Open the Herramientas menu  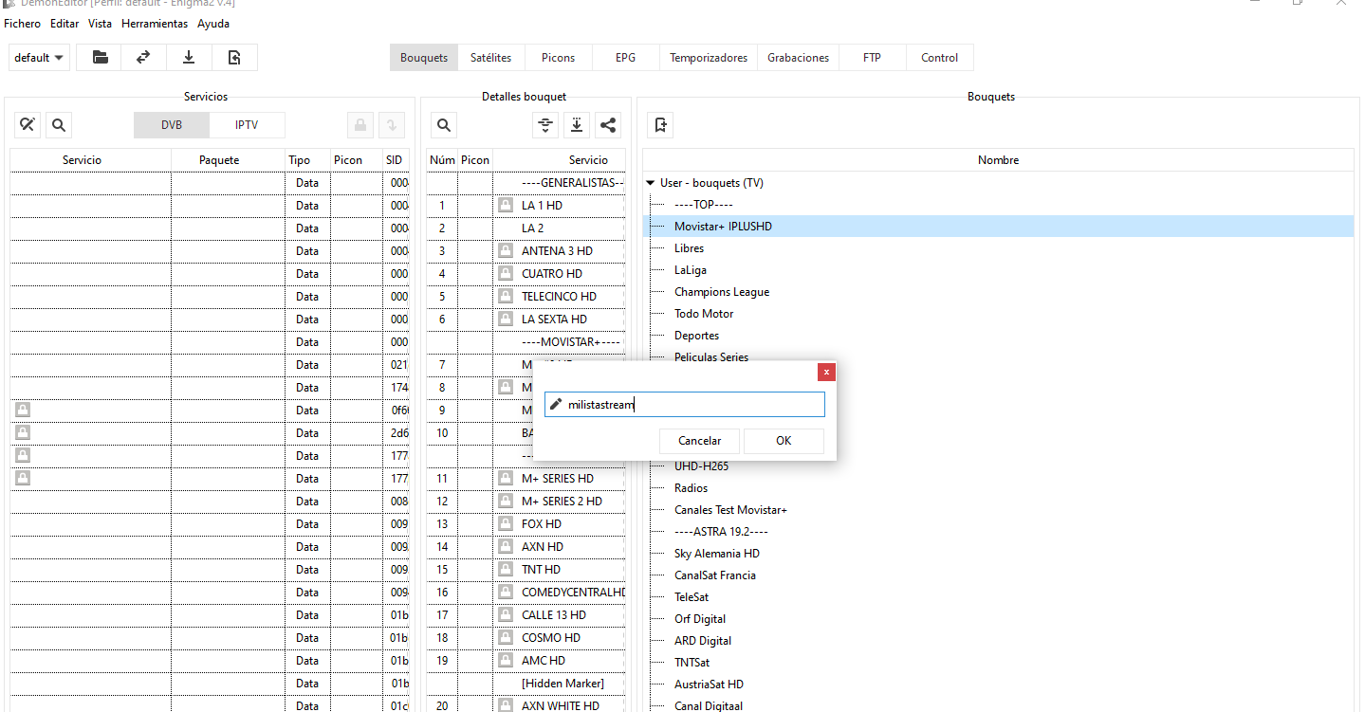[155, 24]
